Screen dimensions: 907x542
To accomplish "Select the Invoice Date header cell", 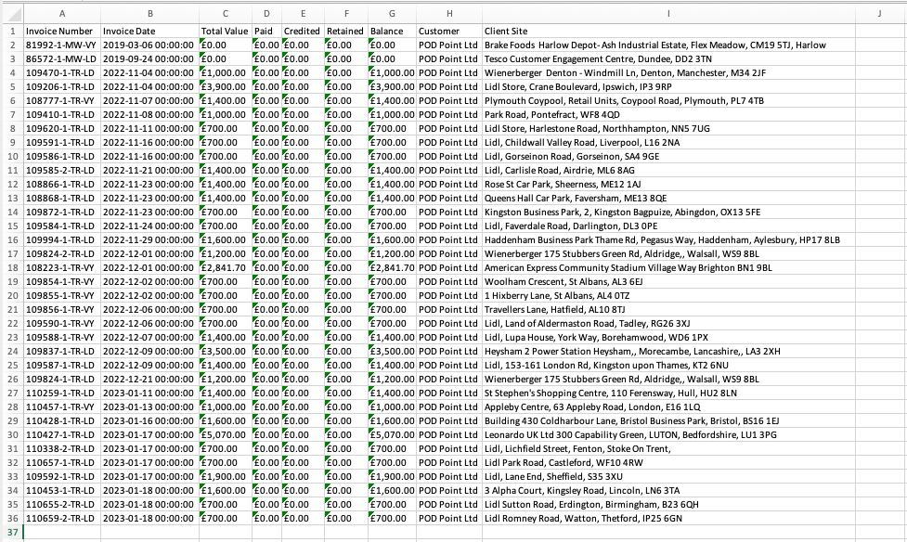I will point(149,31).
